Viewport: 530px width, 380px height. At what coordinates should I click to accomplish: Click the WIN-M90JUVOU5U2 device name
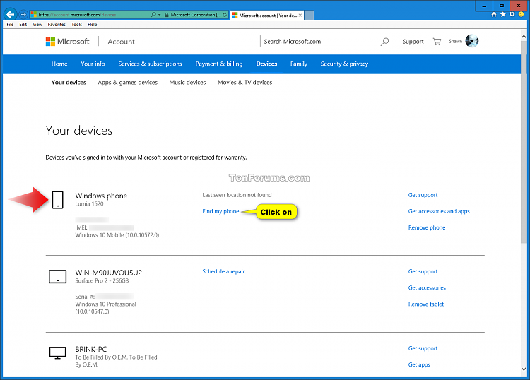(109, 273)
